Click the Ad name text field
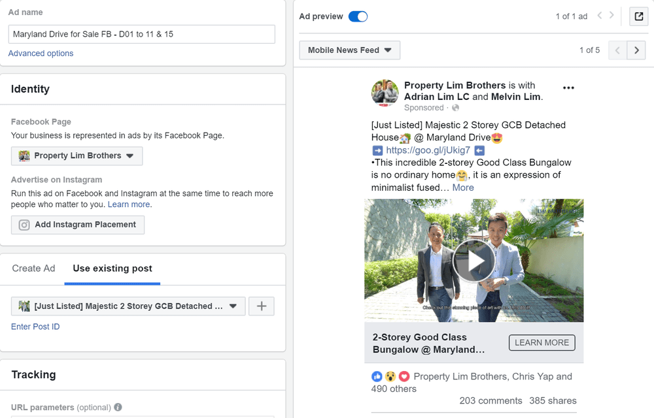The height and width of the screenshot is (418, 654). (142, 35)
